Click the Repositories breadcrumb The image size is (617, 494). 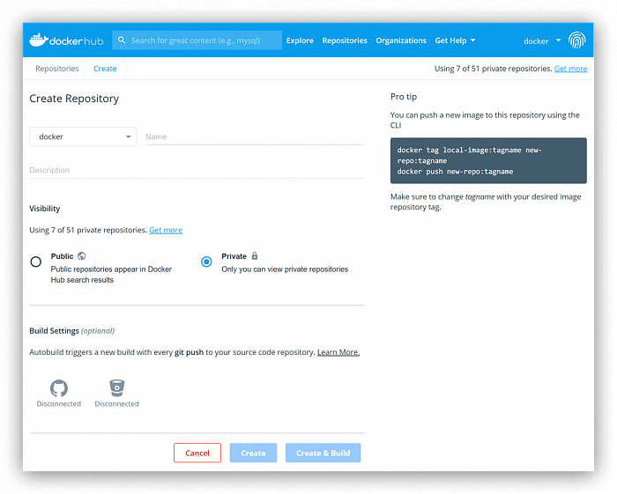[57, 69]
